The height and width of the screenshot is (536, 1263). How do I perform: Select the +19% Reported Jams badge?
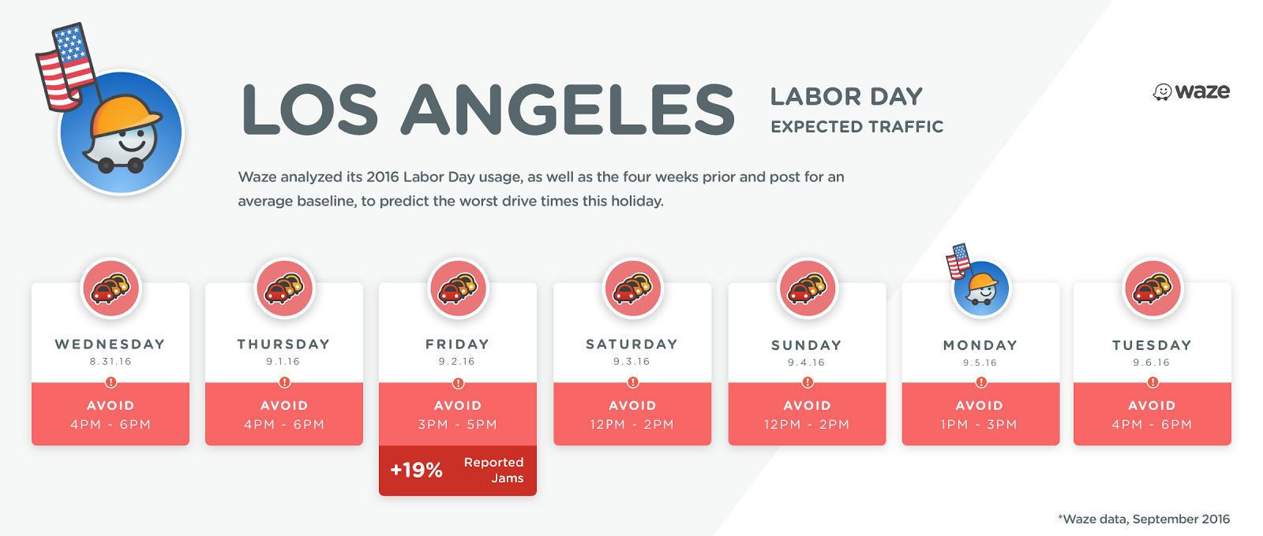(458, 471)
